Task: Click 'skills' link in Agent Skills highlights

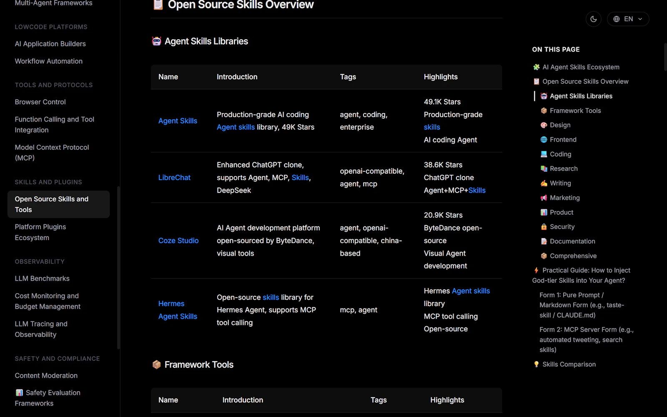Action: pos(432,127)
